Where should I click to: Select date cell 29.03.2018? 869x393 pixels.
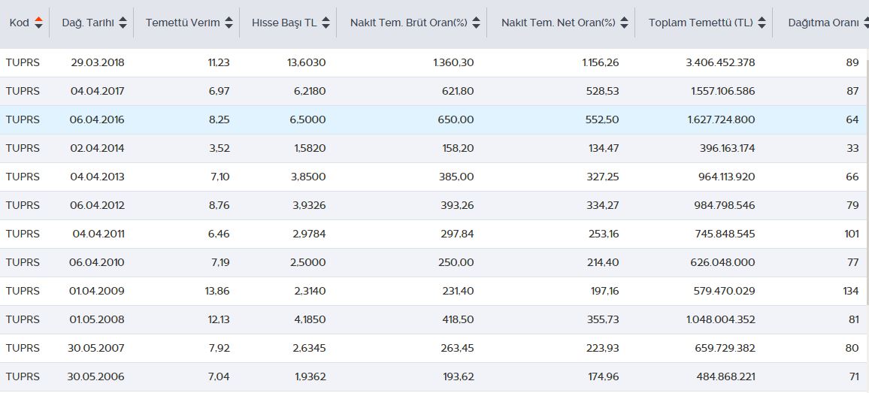pos(98,62)
